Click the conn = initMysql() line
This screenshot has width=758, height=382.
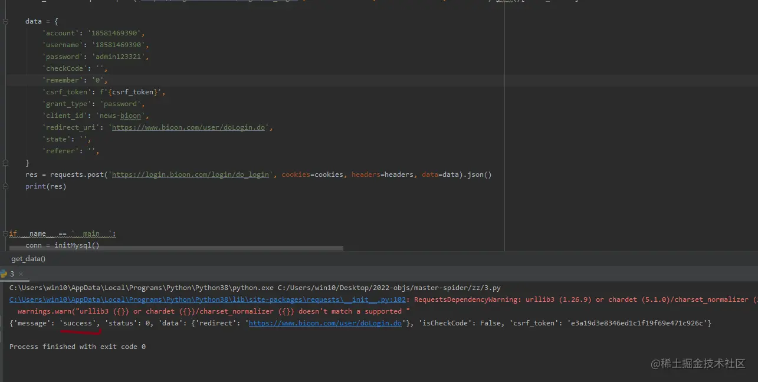click(63, 245)
